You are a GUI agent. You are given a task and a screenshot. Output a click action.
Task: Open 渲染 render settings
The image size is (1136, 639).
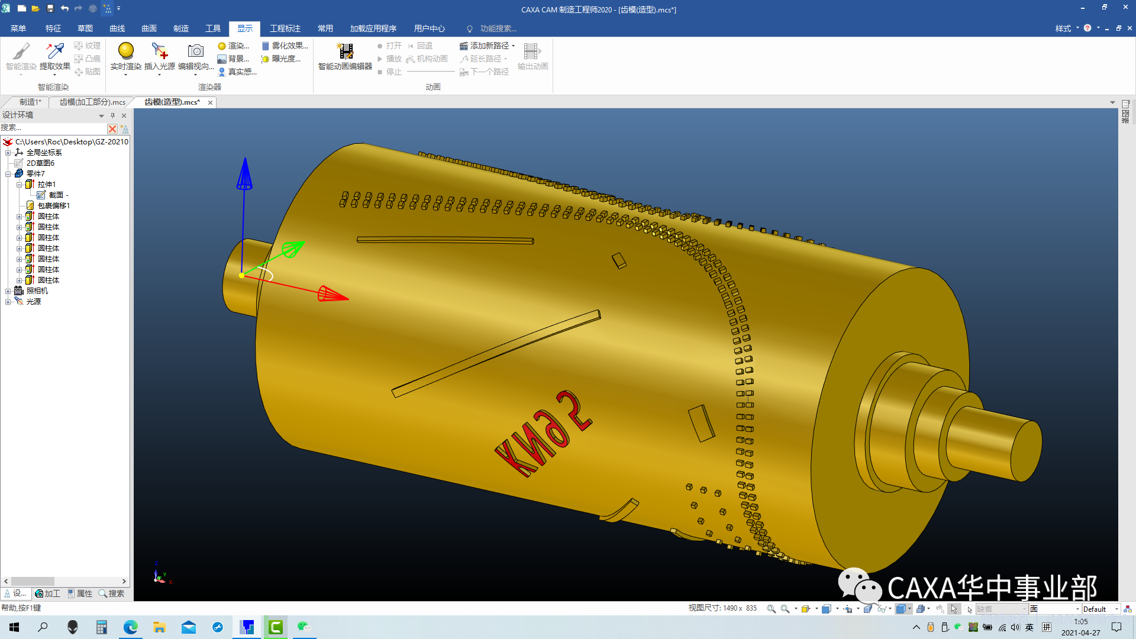pyautogui.click(x=234, y=46)
